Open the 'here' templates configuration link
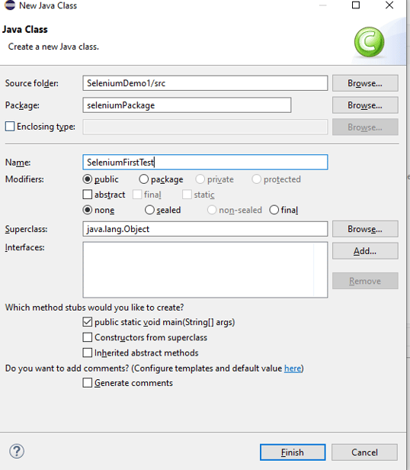Screen dimensions: 410x470 point(293,368)
